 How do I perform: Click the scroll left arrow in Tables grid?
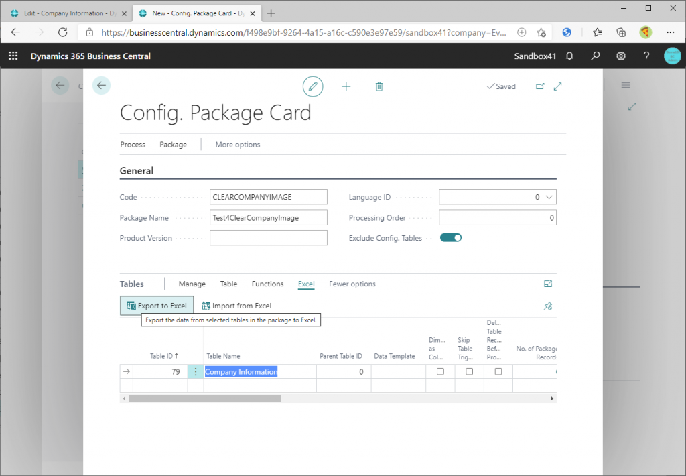coord(124,398)
